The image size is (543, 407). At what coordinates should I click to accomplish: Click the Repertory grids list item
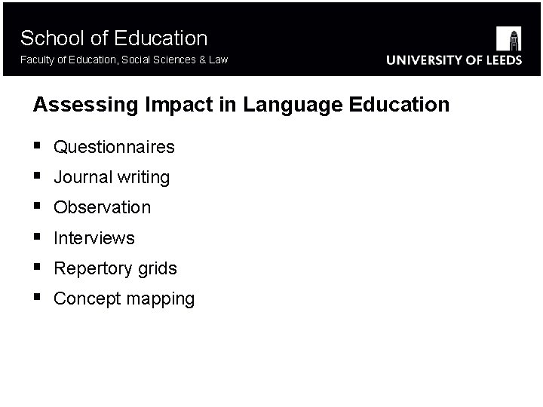[115, 268]
